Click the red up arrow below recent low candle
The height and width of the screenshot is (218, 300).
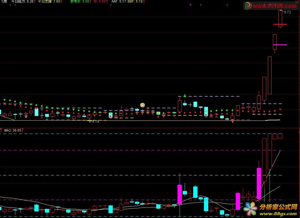[x=232, y=121]
